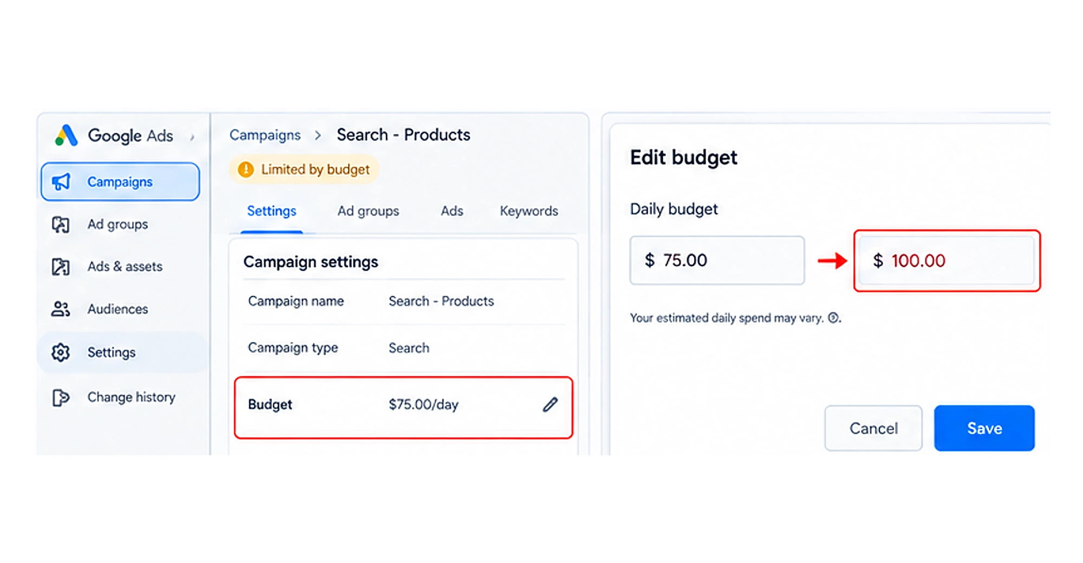Click the Daily budget label
Screen dimensions: 1083x563
(674, 209)
